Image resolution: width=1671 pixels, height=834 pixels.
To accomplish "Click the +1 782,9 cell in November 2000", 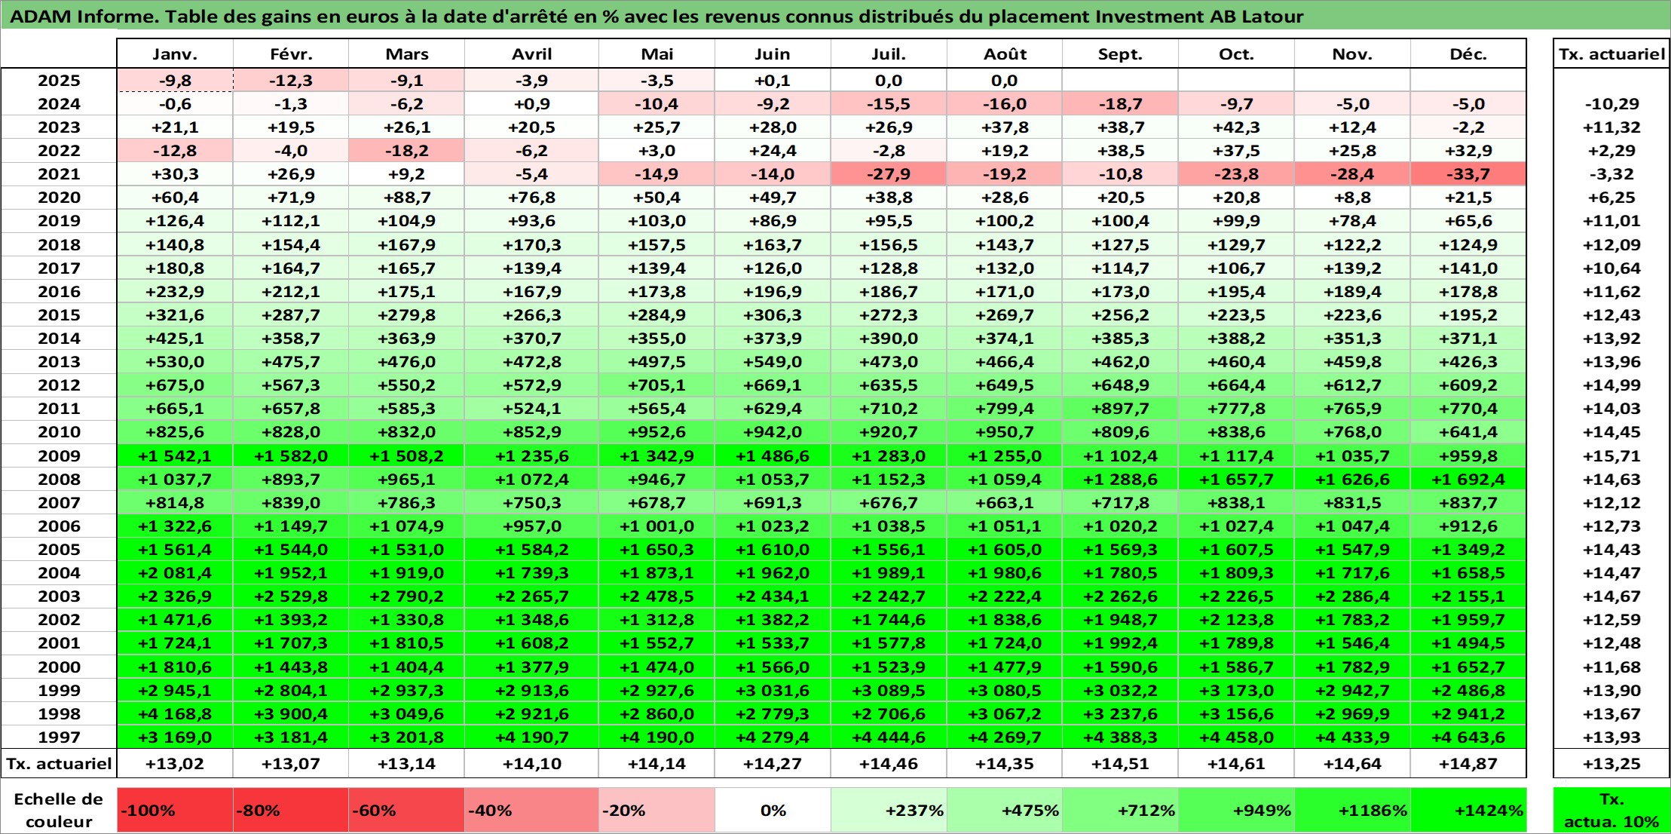I will (x=1352, y=667).
